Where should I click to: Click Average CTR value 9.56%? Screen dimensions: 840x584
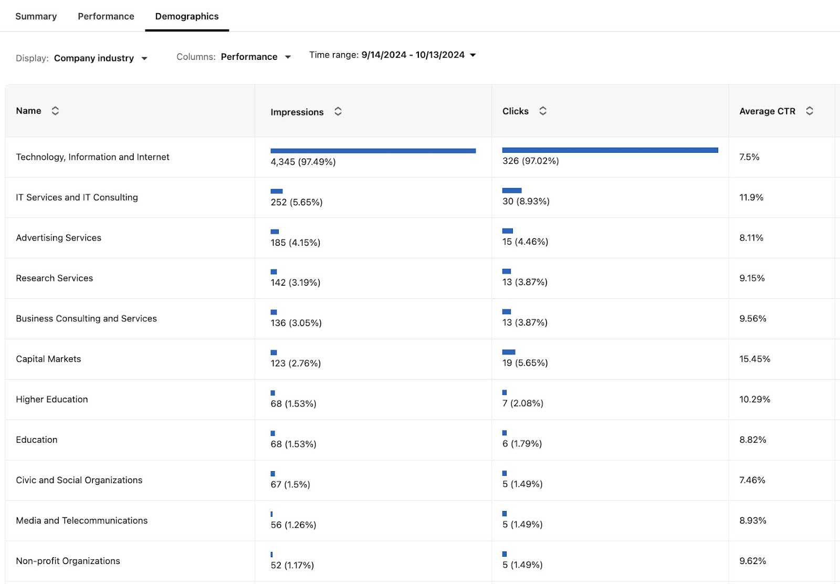753,319
